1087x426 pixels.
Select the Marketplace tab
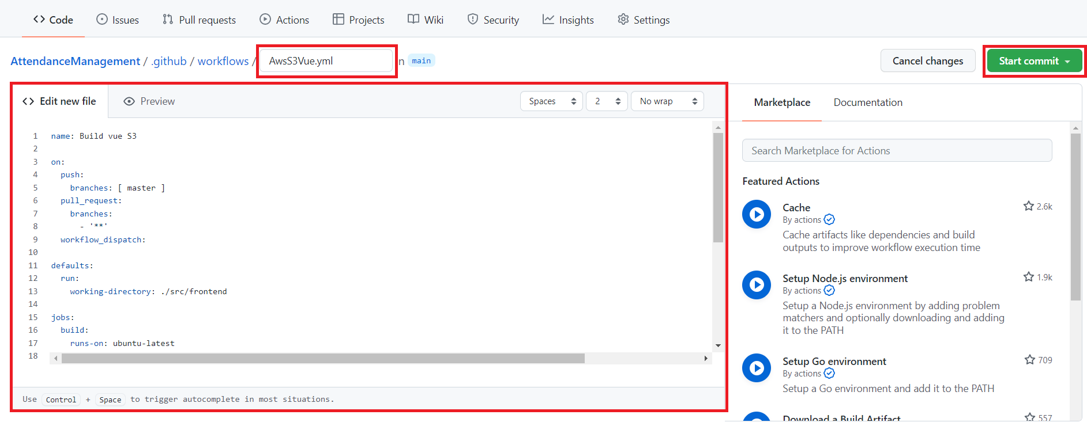coord(782,102)
